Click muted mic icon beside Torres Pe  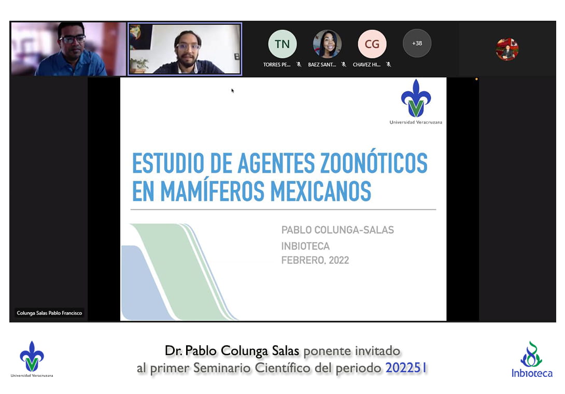coord(299,65)
